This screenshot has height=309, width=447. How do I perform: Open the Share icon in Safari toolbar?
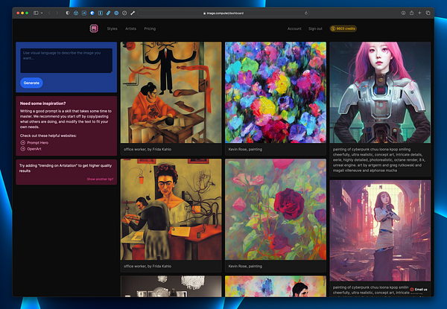point(411,13)
